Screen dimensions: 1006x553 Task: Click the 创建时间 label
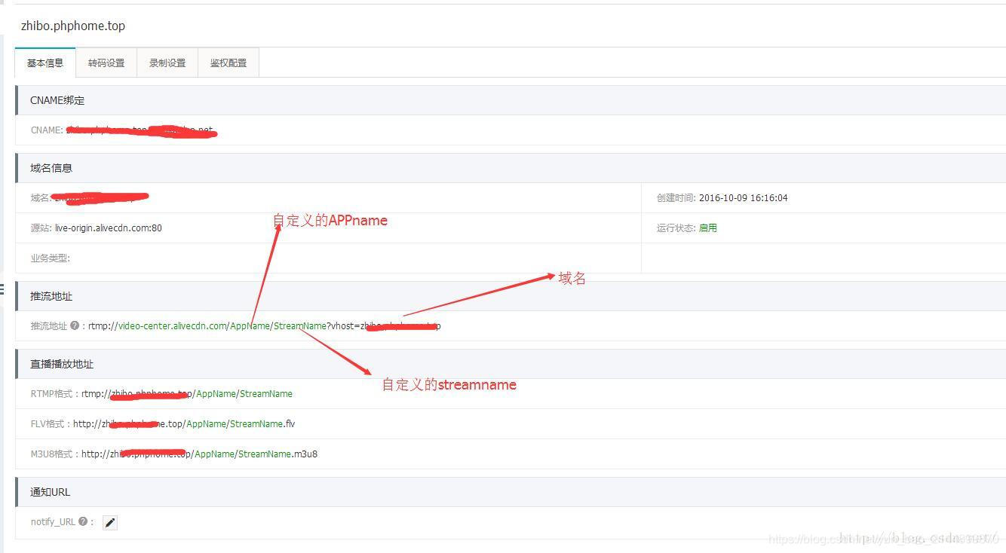tap(676, 198)
